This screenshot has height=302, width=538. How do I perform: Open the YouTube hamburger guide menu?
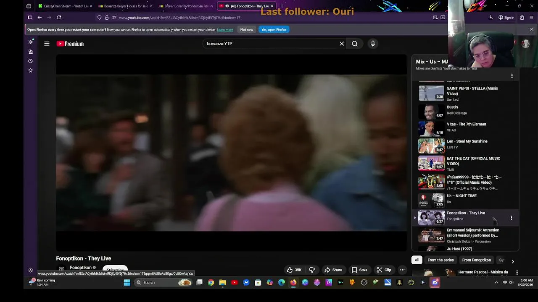[47, 44]
